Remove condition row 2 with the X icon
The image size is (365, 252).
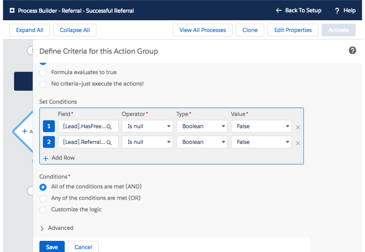click(x=298, y=142)
